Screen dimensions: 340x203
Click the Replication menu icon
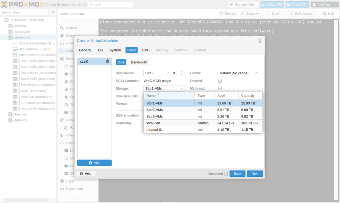[x=62, y=189]
